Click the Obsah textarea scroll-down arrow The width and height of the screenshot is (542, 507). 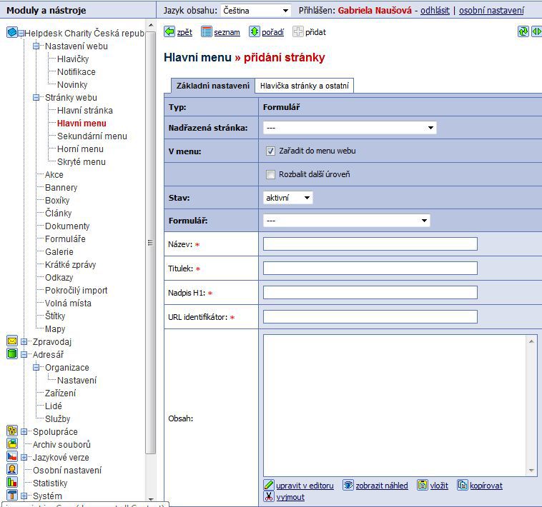pos(531,471)
